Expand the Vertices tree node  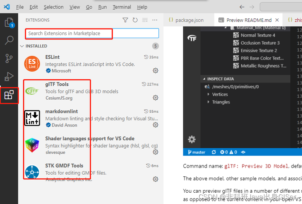[x=208, y=94]
